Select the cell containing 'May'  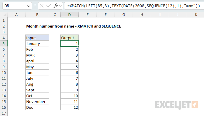[37, 67]
